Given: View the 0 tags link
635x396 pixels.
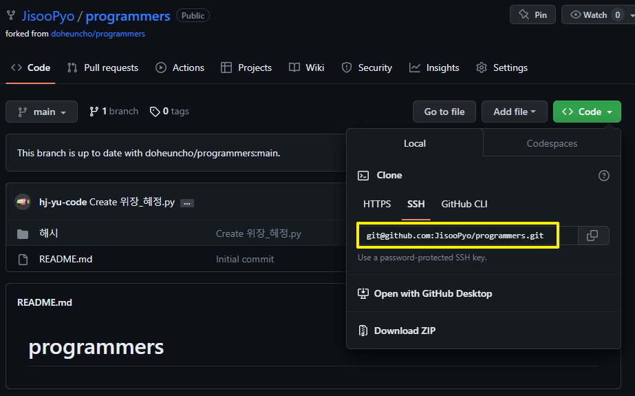Looking at the screenshot, I should coord(169,112).
